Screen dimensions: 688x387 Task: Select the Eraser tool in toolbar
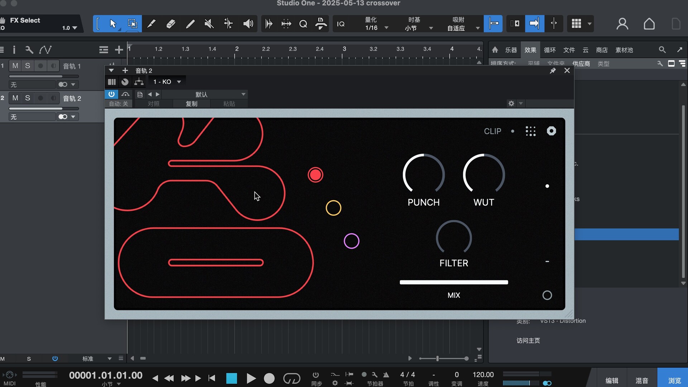[x=171, y=24]
